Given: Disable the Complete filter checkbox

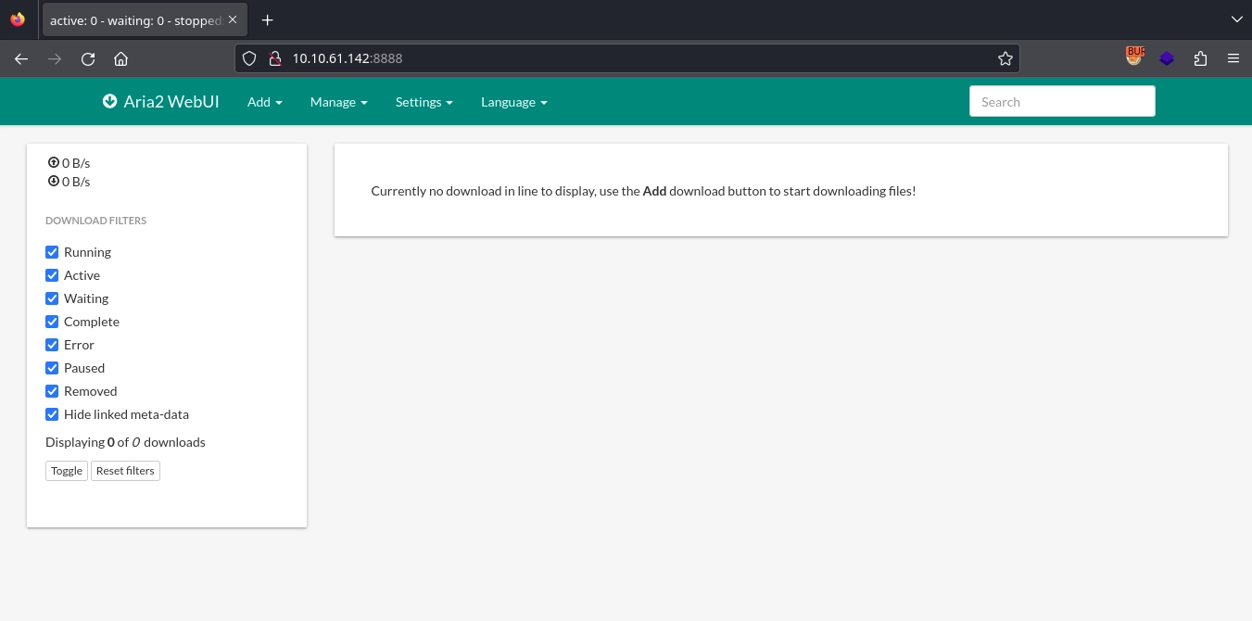Looking at the screenshot, I should 52,322.
